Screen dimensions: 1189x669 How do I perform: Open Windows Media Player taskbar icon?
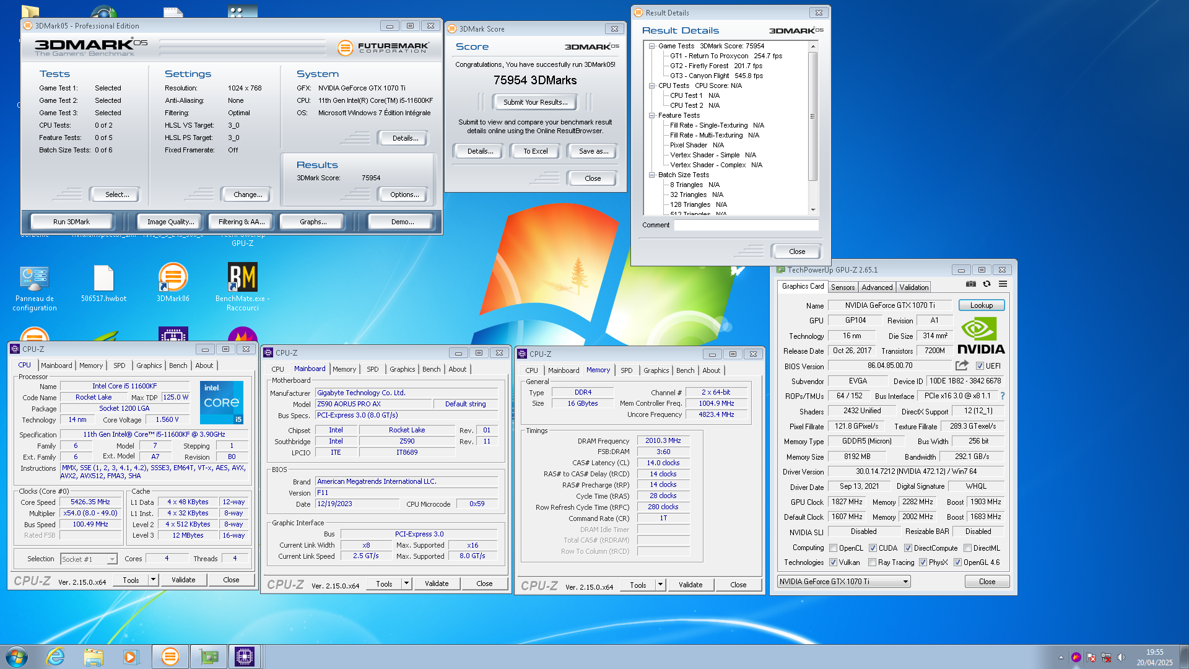[x=131, y=657]
